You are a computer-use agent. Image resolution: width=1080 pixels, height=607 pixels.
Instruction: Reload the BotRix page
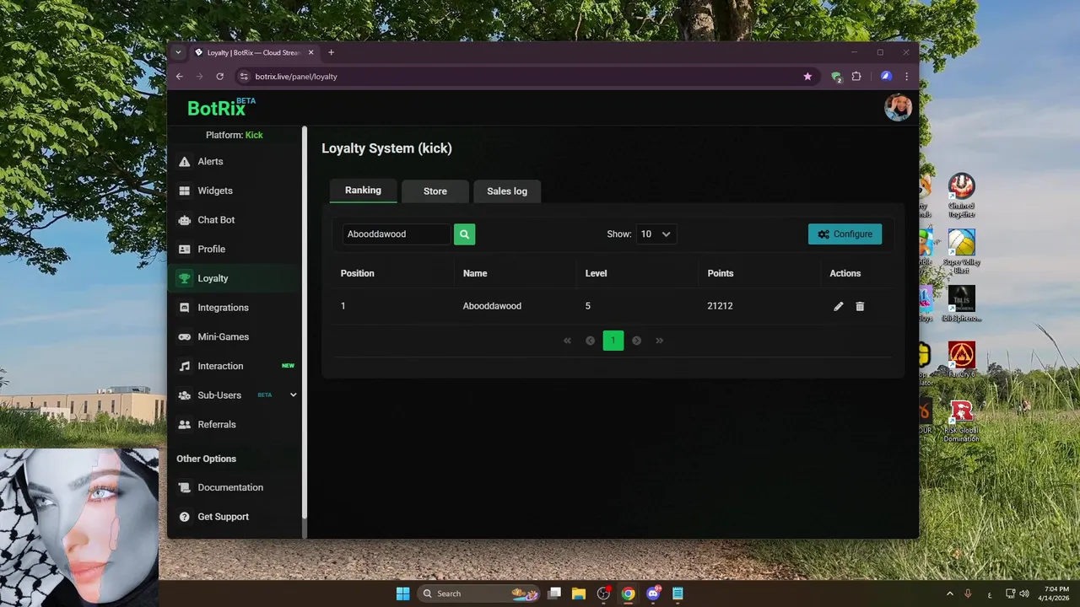pyautogui.click(x=219, y=76)
